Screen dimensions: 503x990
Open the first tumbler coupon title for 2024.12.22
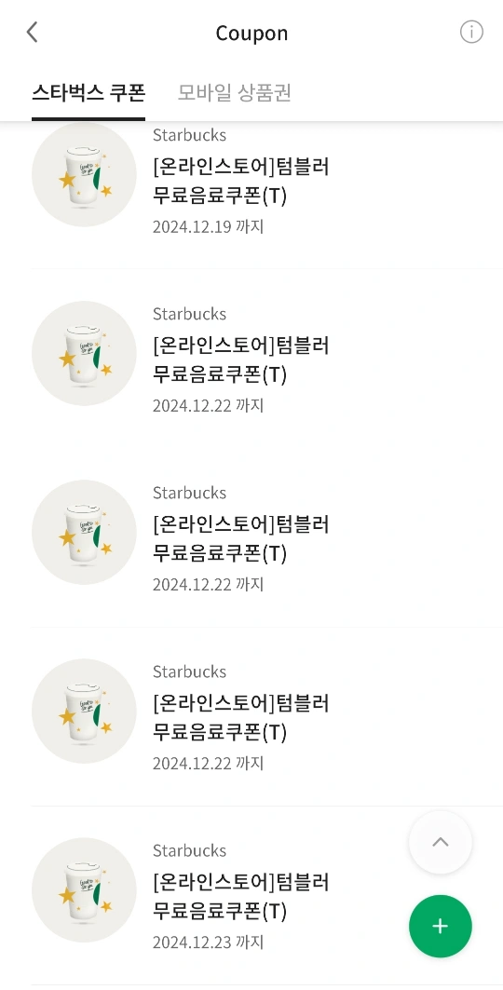tap(241, 360)
